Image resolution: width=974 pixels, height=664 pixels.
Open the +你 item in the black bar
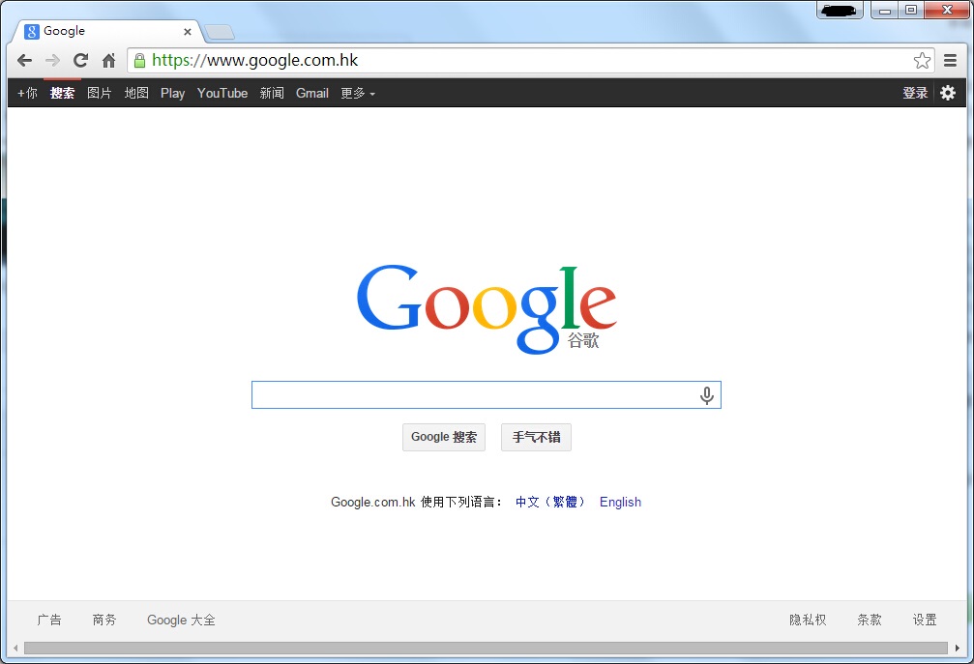tap(27, 93)
